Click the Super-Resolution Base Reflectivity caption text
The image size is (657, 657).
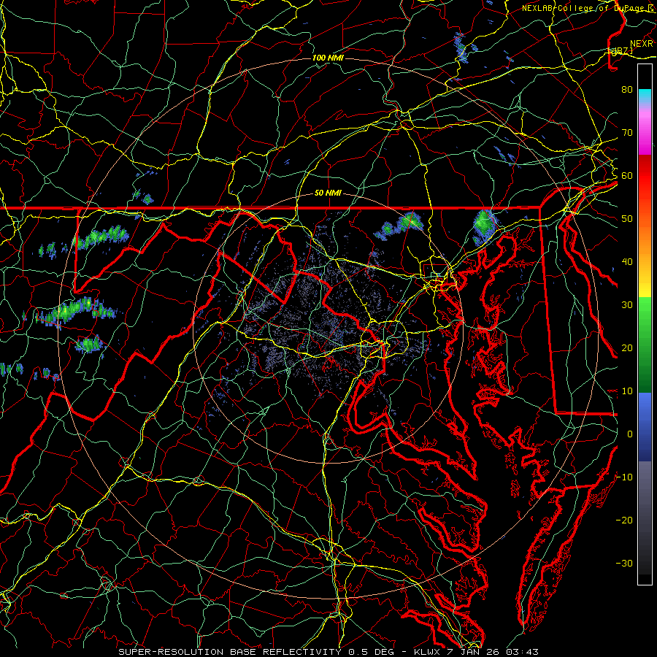pyautogui.click(x=328, y=652)
